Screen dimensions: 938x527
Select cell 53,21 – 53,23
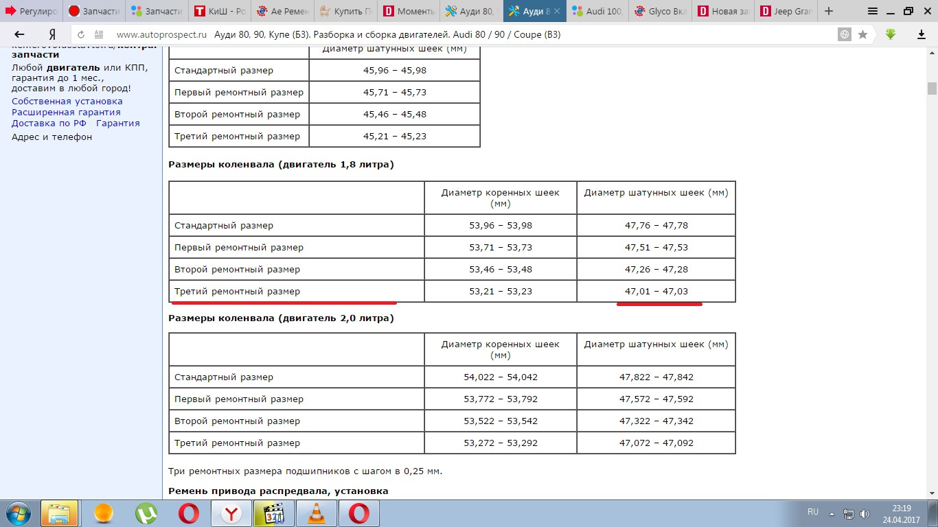coord(501,291)
